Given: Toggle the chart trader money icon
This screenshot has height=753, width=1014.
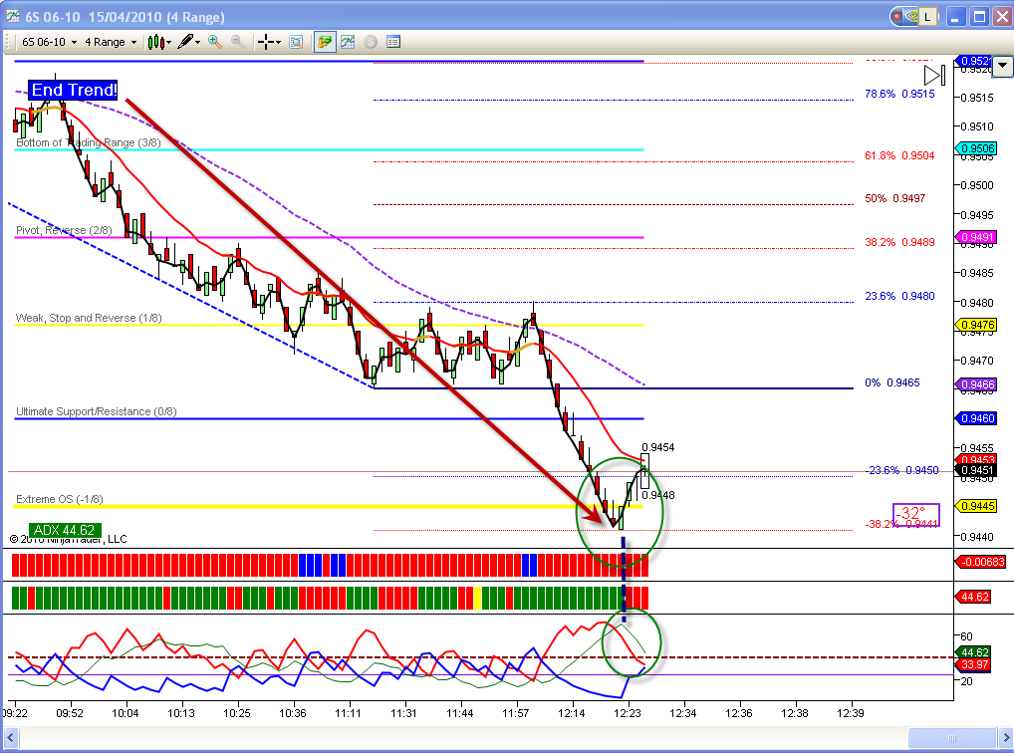Looking at the screenshot, I should 325,42.
